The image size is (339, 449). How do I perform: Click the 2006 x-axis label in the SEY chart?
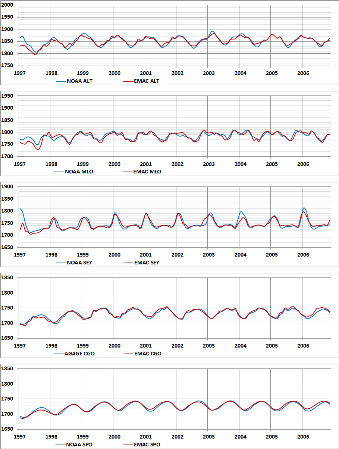(x=303, y=255)
